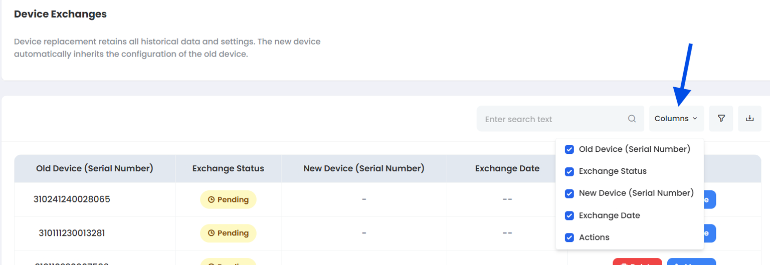Toggle the Exchange Date column checkbox
The height and width of the screenshot is (265, 770).
tap(569, 215)
